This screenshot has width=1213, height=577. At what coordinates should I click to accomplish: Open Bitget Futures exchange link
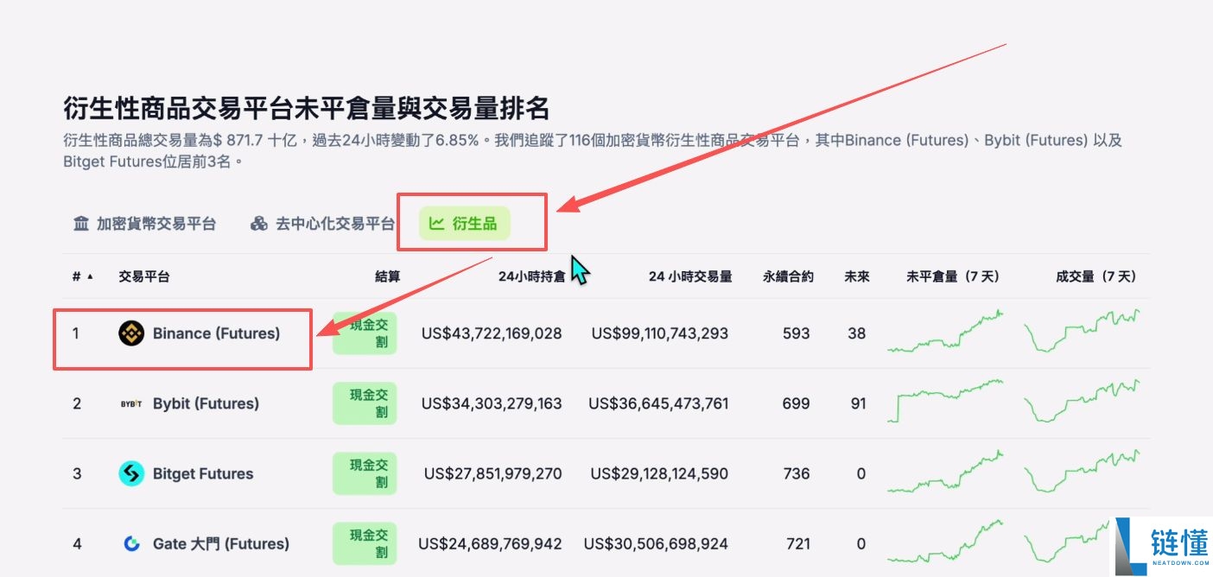[x=203, y=473]
